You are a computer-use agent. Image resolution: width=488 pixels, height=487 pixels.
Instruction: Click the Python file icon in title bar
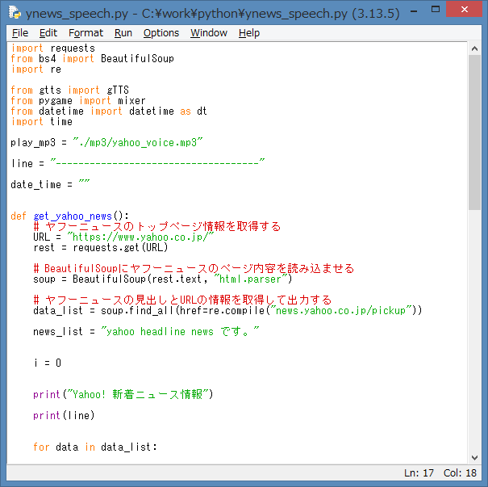14,13
